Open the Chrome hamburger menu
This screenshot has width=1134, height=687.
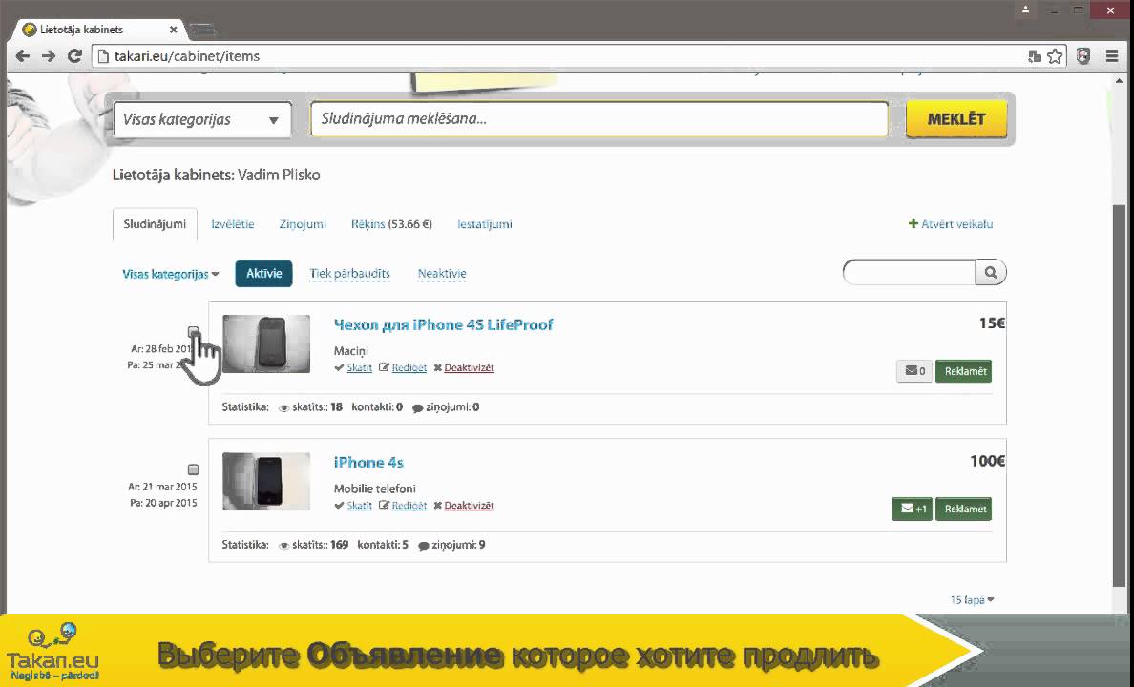[1112, 55]
